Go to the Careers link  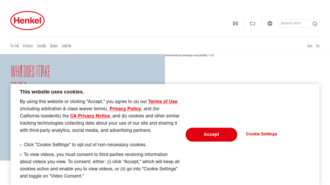point(309,46)
